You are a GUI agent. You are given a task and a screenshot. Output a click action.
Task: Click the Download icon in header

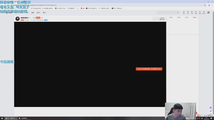point(192,13)
